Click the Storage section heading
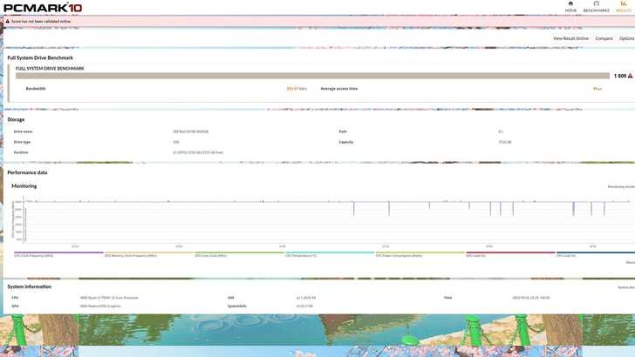The width and height of the screenshot is (635, 357). [x=16, y=119]
